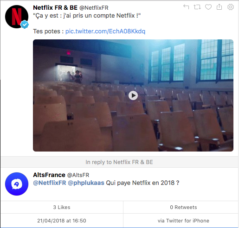Click the Netflix FR & BE display name
Screen dimensions: 239x228
pyautogui.click(x=55, y=7)
